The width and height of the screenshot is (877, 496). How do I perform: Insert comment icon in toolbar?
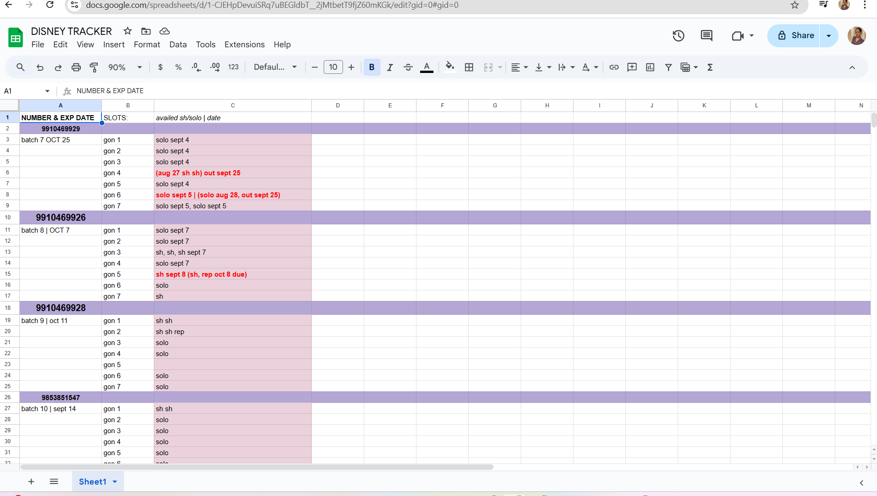click(632, 67)
